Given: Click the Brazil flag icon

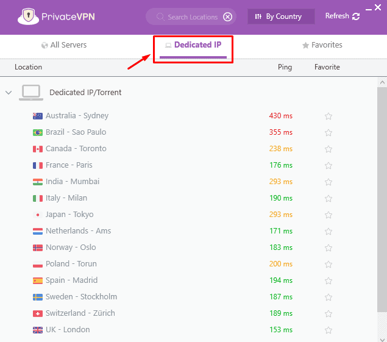Looking at the screenshot, I should [38, 132].
